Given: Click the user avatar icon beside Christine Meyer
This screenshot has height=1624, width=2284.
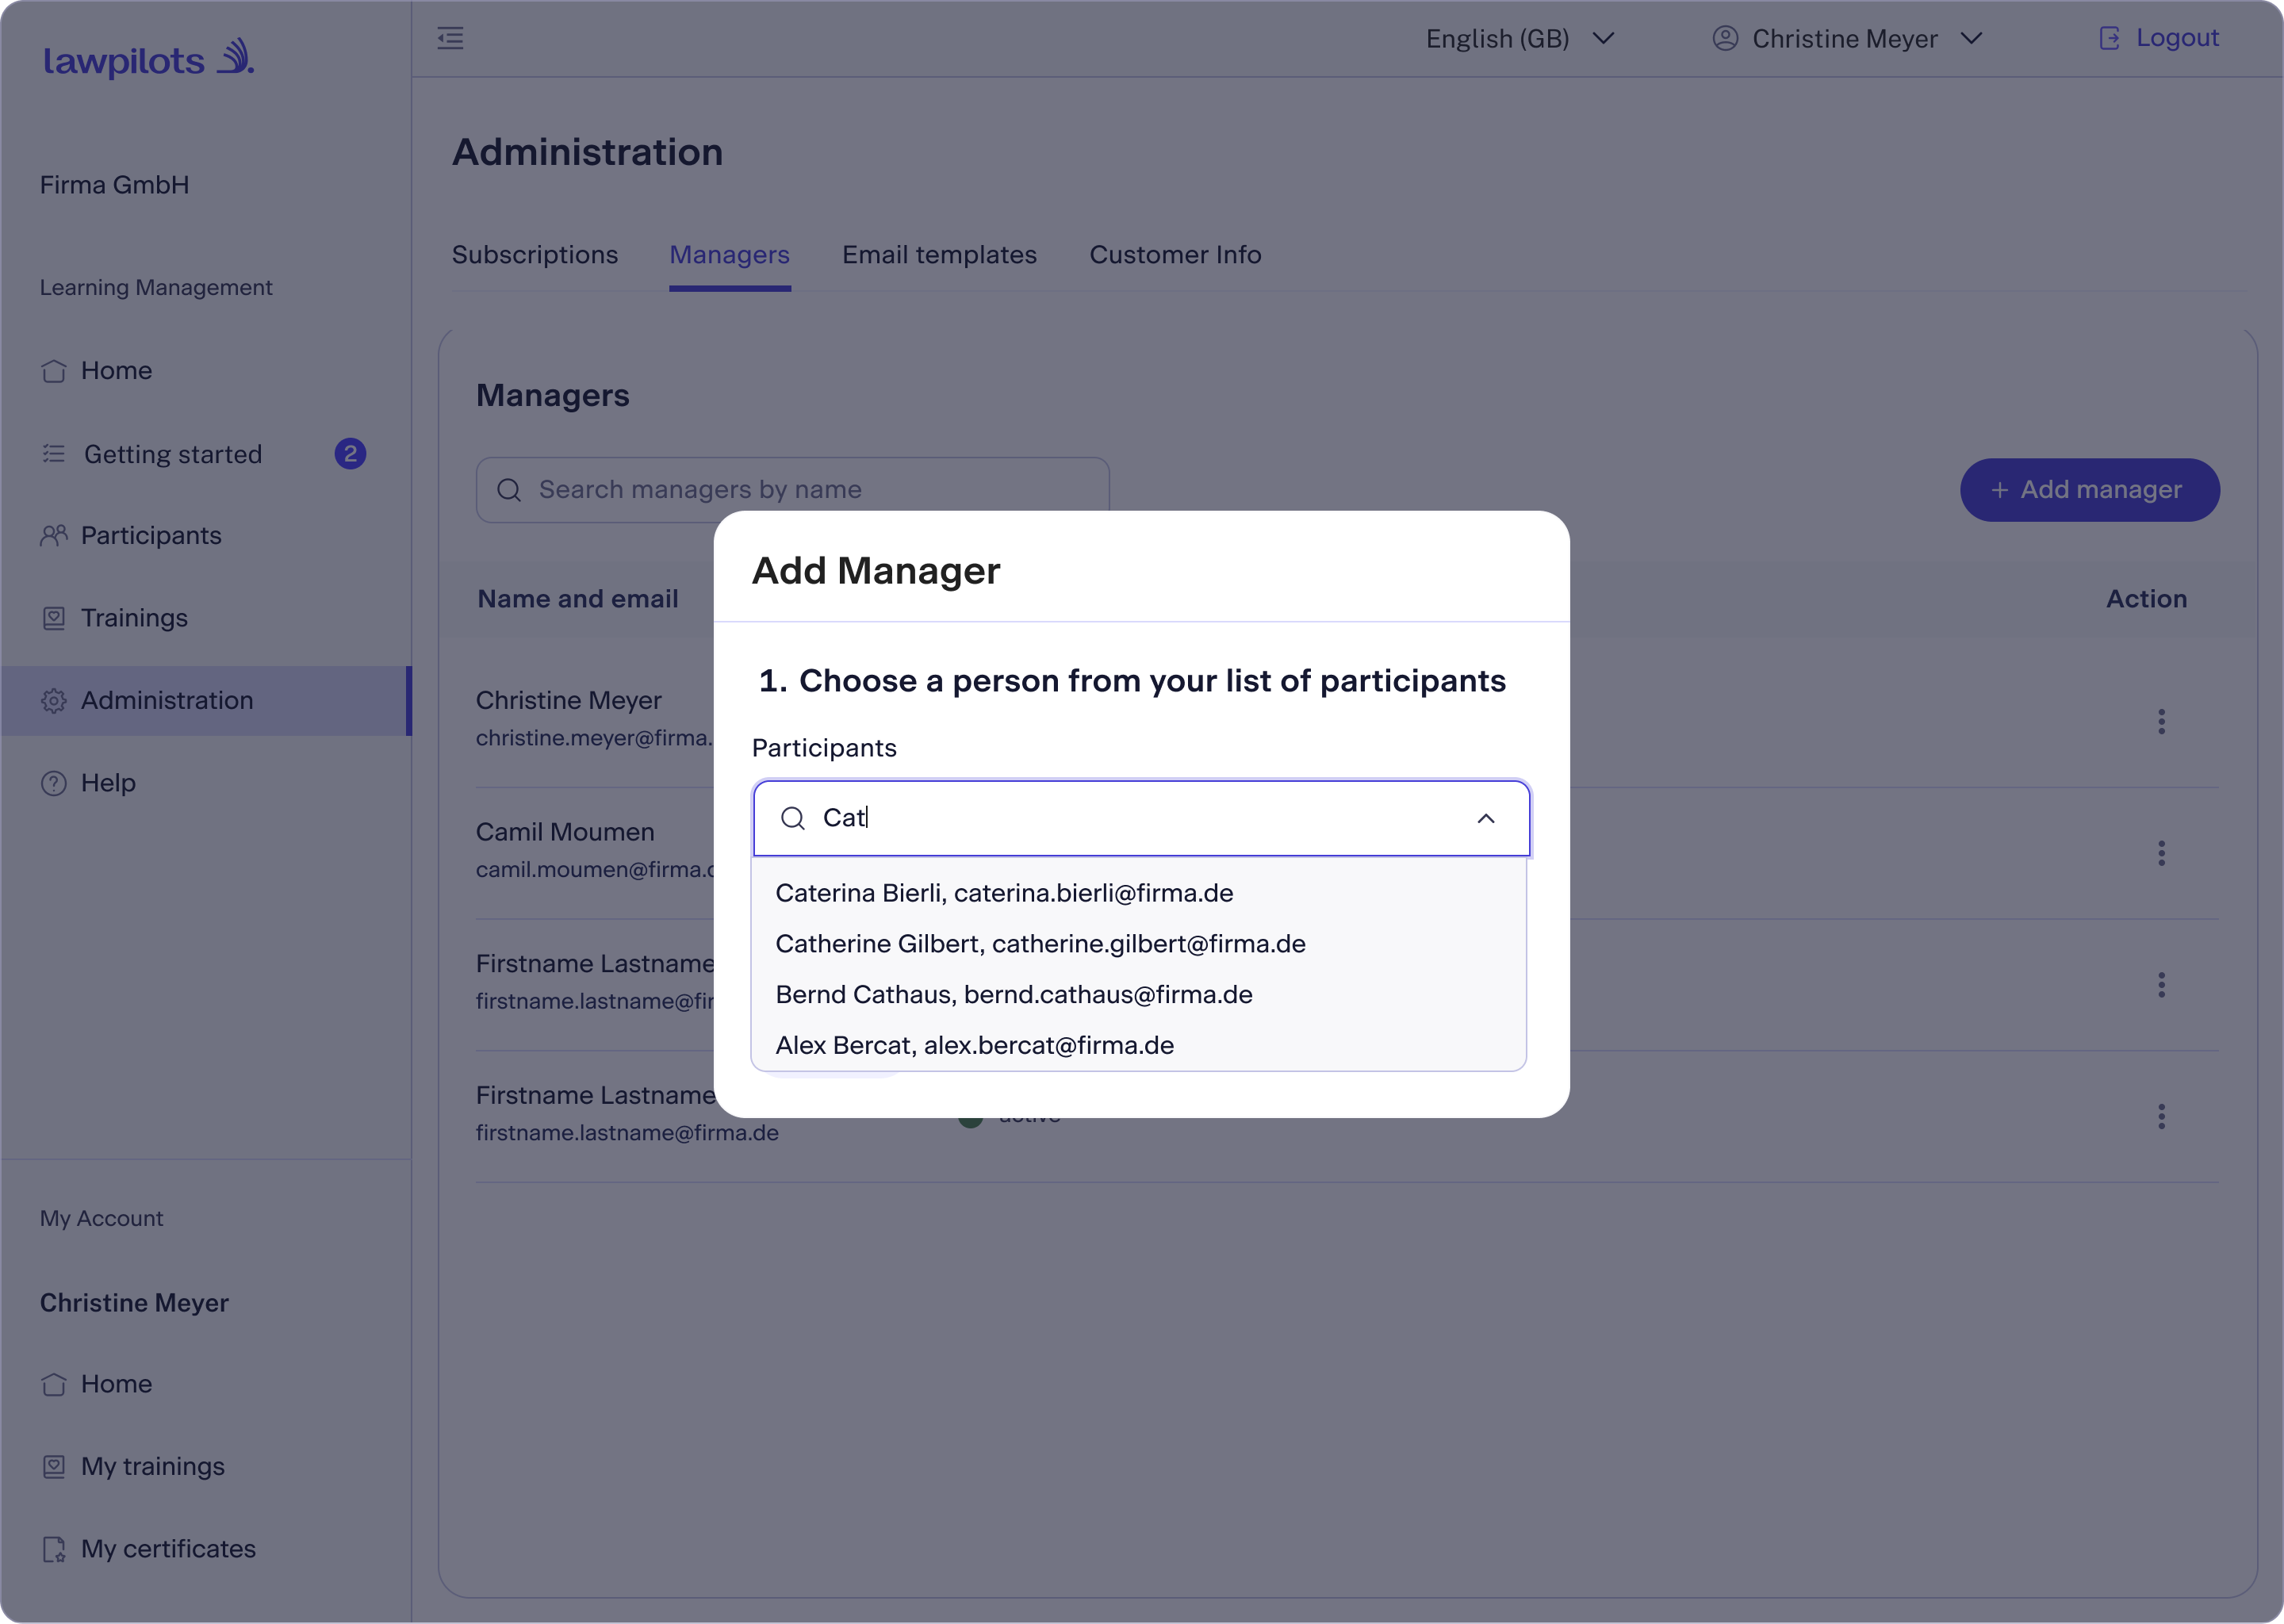Looking at the screenshot, I should tap(1725, 38).
